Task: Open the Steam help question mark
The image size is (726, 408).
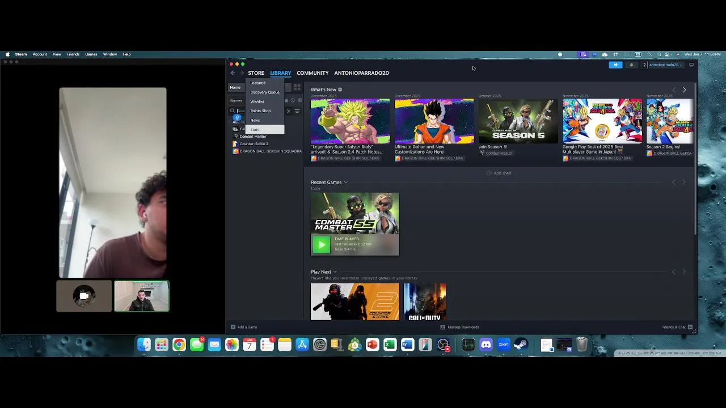Action: (644, 65)
